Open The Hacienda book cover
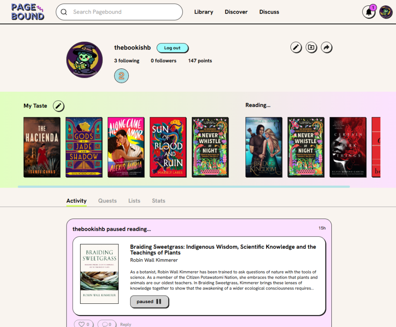Screen dimensions: 396x327 42,147
